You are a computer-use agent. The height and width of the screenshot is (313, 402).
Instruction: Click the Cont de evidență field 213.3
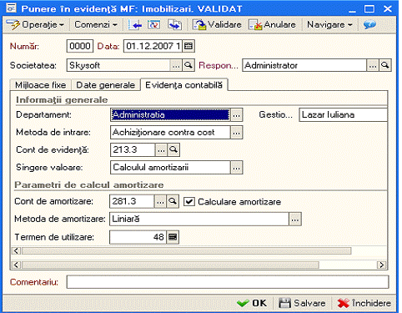pos(133,149)
